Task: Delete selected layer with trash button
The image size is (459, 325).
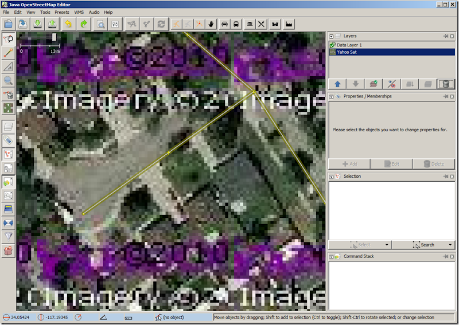Action: (446, 84)
